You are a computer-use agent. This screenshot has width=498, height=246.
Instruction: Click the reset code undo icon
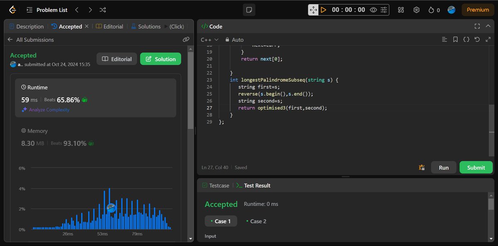click(477, 40)
